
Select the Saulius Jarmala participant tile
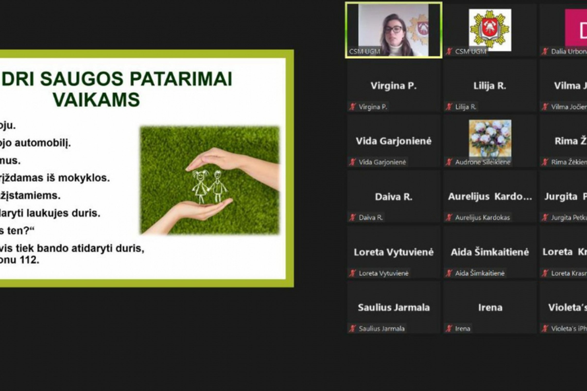coord(394,307)
